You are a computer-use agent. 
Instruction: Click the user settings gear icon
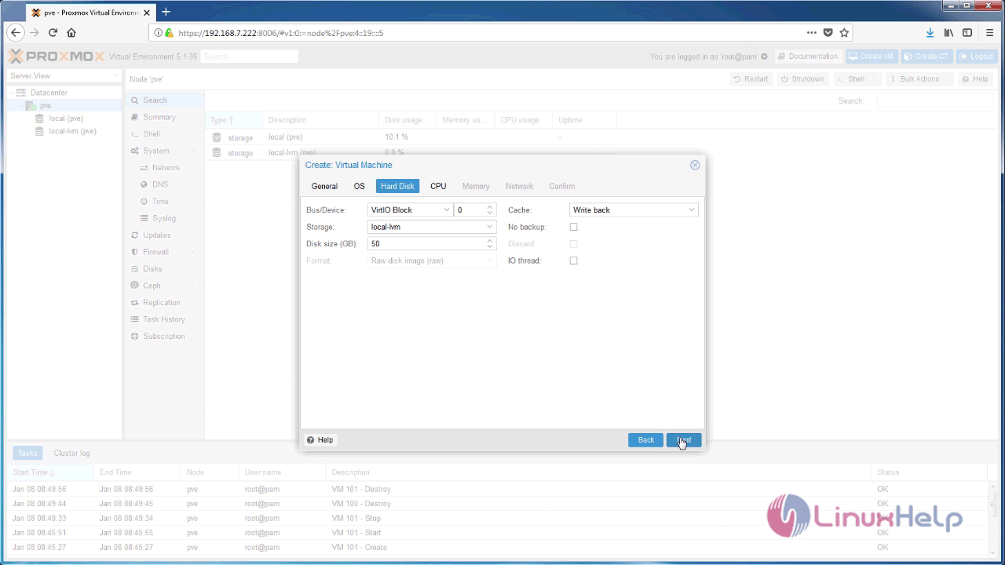tap(765, 56)
